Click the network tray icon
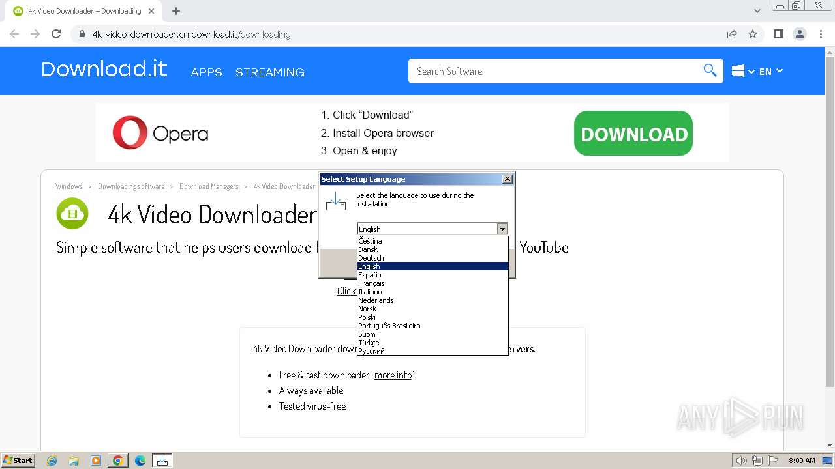835x469 pixels. pos(757,461)
